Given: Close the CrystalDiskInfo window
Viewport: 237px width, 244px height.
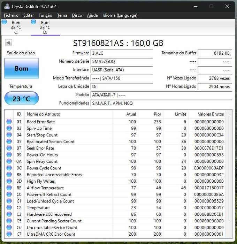Looking at the screenshot, I should [227, 6].
